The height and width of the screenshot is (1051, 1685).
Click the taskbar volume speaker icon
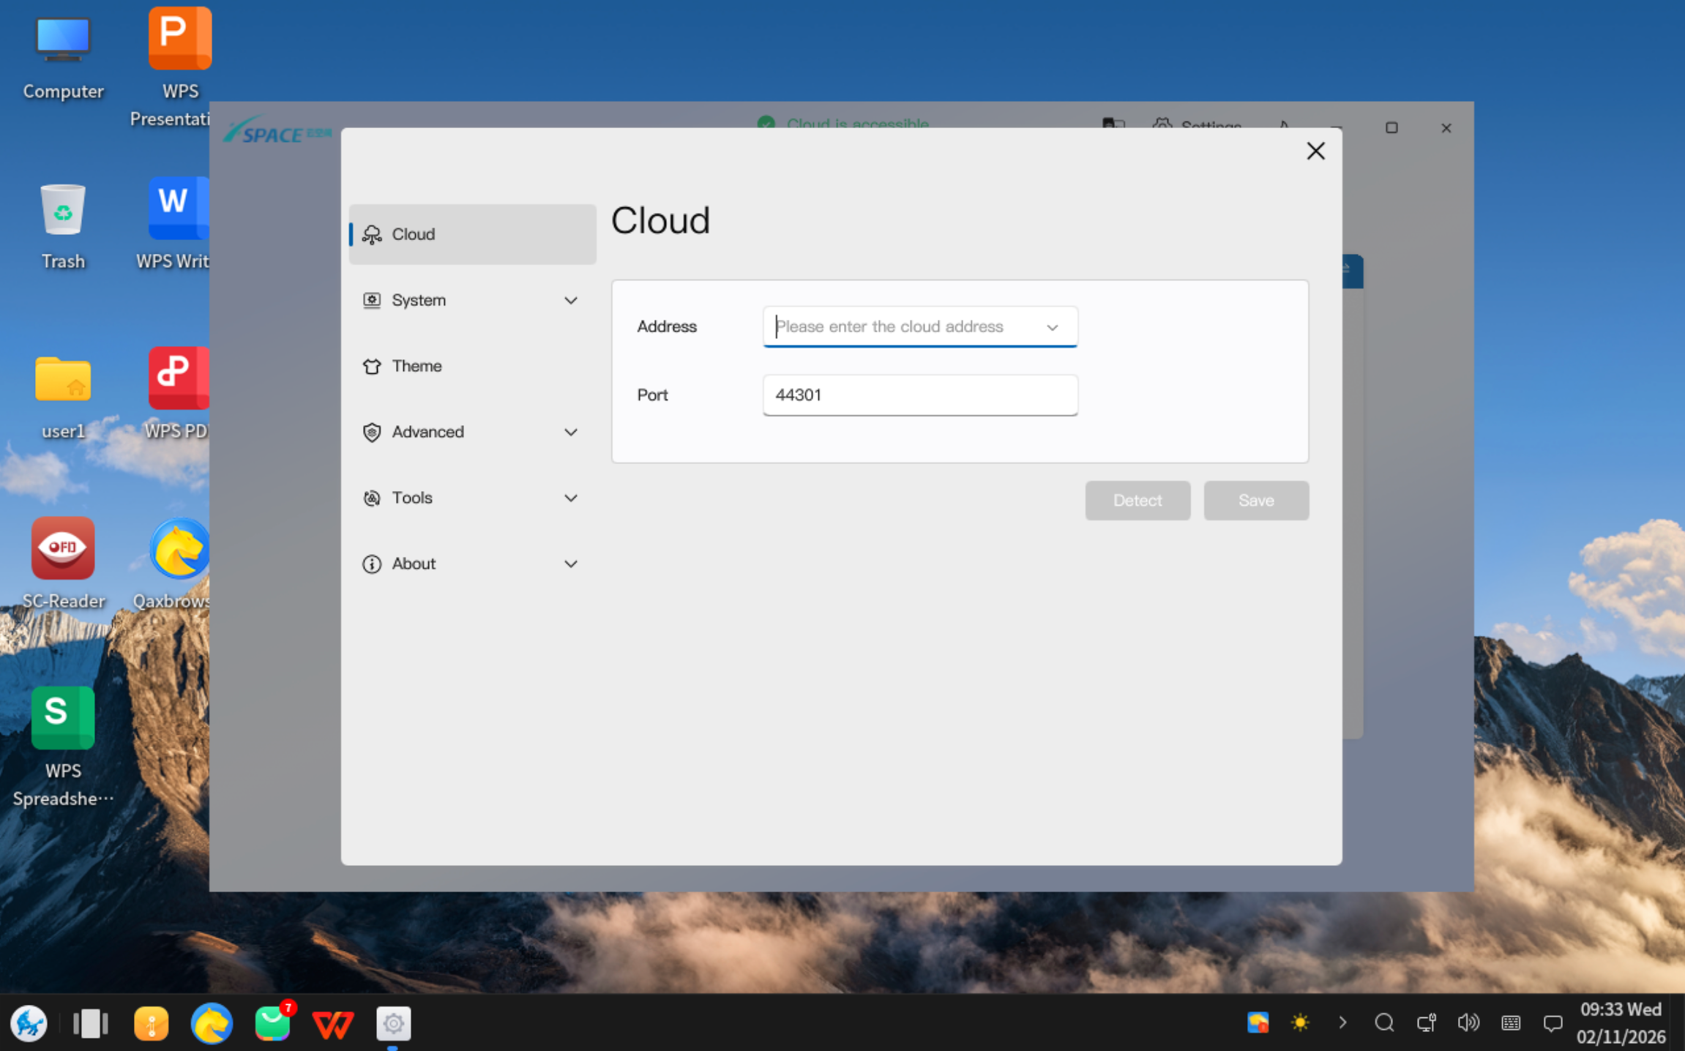point(1468,1022)
